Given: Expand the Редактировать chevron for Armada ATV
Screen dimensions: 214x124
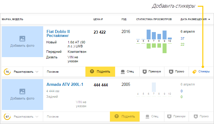Looking at the screenshot, I should click(x=37, y=117).
